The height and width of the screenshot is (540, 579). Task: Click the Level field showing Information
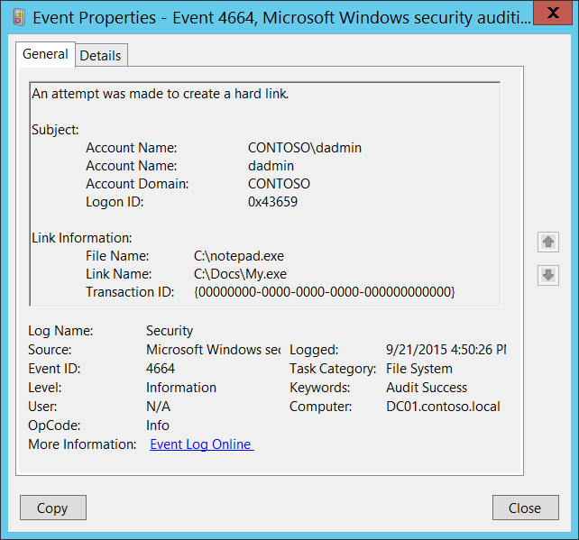(181, 388)
